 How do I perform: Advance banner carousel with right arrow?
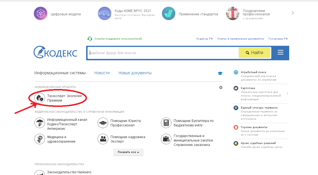pos(293,13)
